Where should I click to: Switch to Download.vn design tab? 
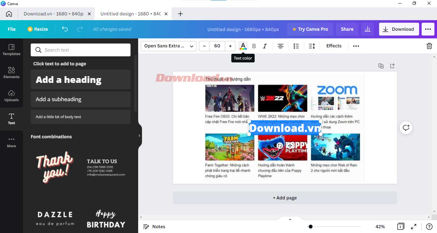[53, 14]
